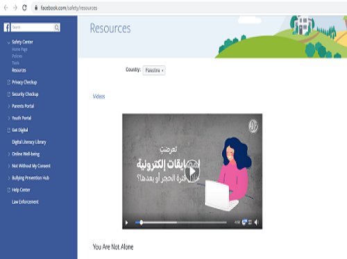Click the small play button in the video controls
This screenshot has height=259, width=347.
click(x=126, y=223)
